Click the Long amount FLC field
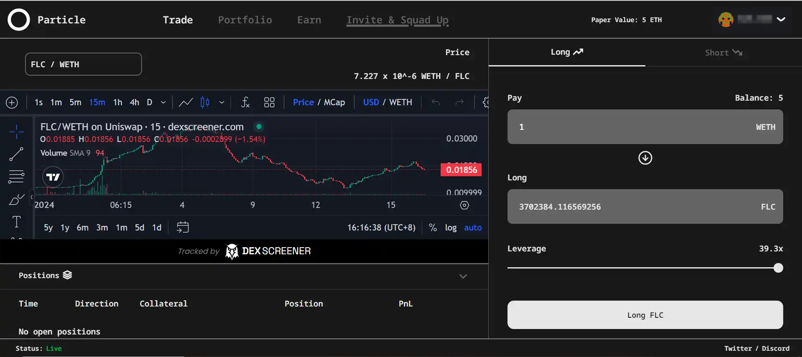802x357 pixels. [x=645, y=207]
